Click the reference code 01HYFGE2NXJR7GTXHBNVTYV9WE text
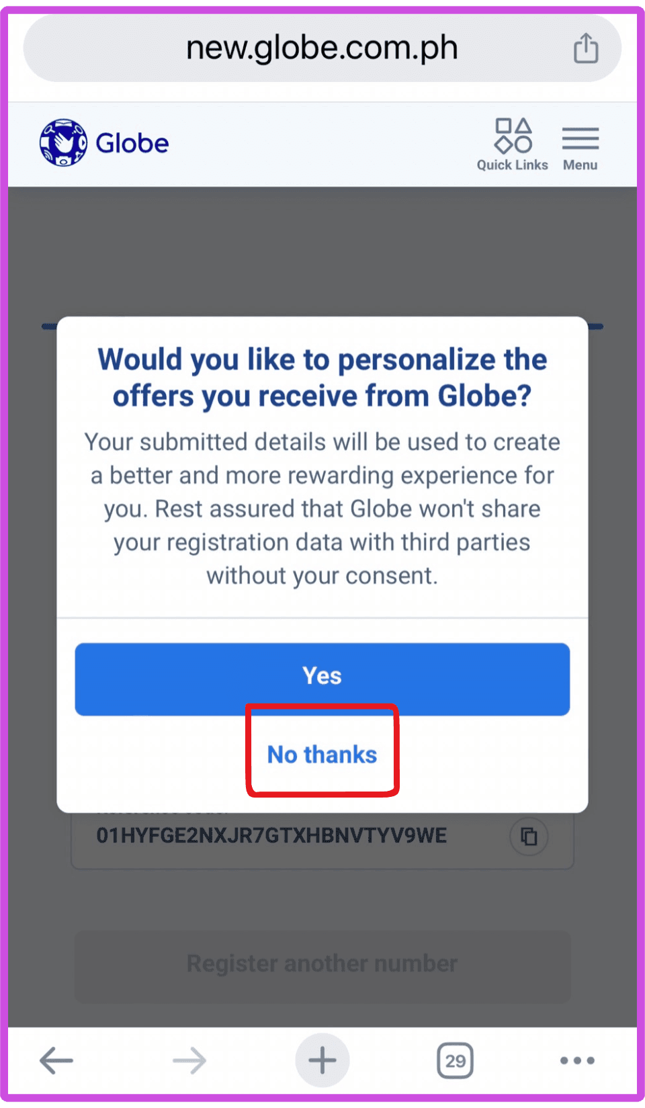This screenshot has height=1108, width=645. click(271, 836)
